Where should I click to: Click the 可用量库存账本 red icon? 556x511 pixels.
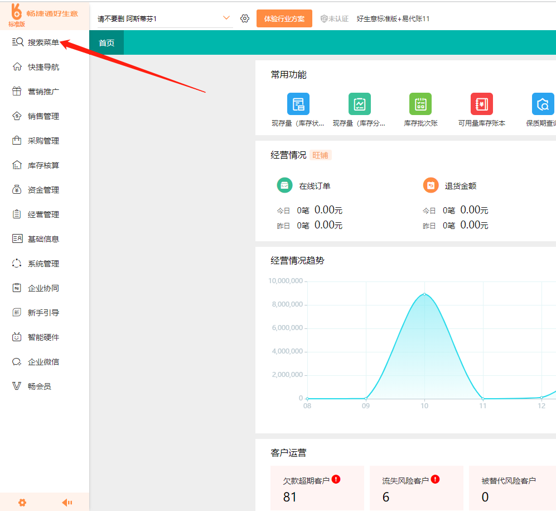[481, 104]
